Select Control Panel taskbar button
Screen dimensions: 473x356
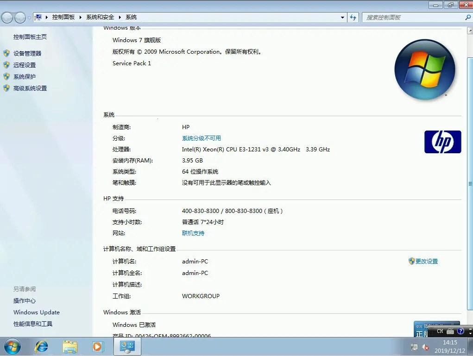(x=127, y=347)
